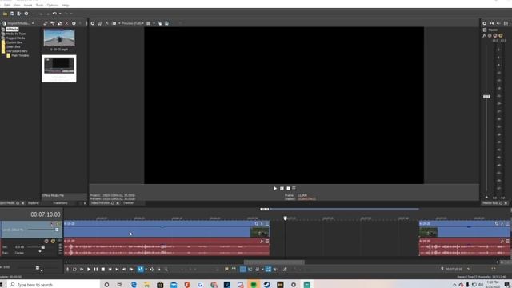The height and width of the screenshot is (288, 512).
Task: Open Preview Properties gear in preview toolbar
Action: [93, 23]
